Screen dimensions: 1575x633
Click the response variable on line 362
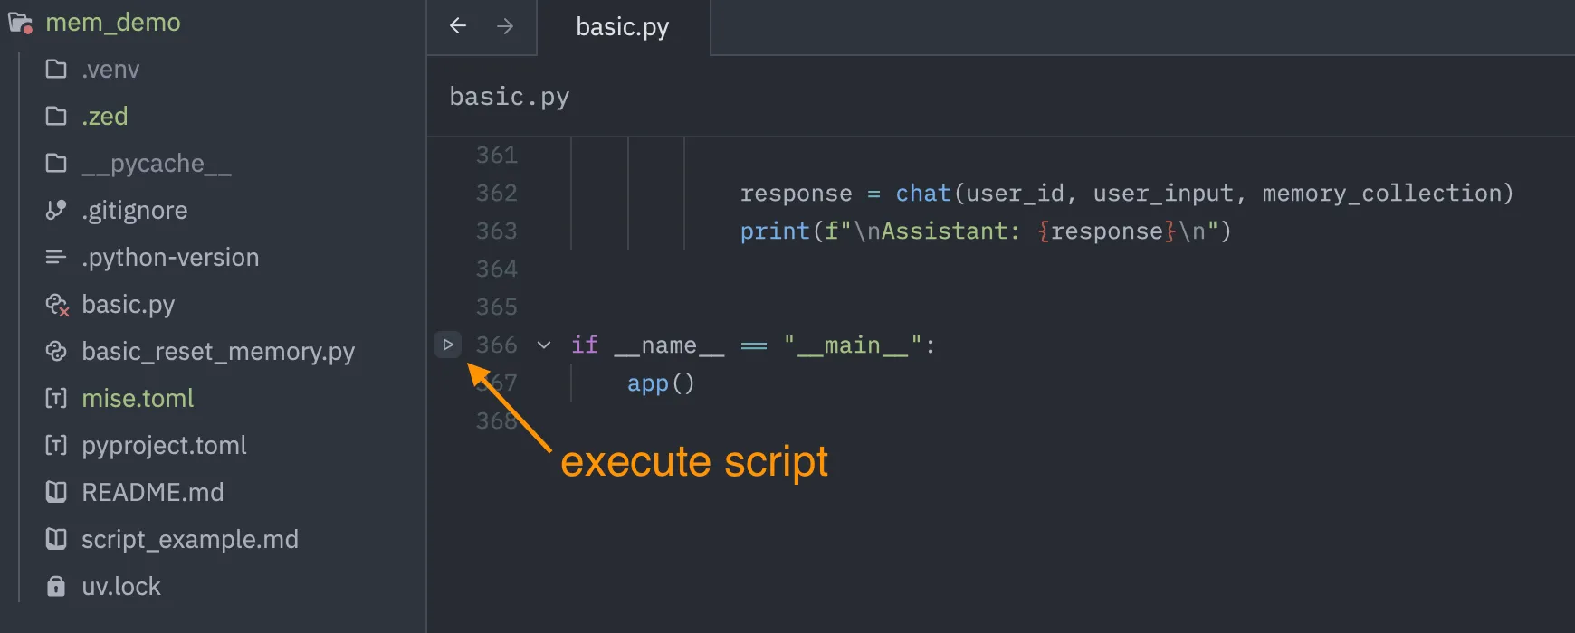coord(797,194)
